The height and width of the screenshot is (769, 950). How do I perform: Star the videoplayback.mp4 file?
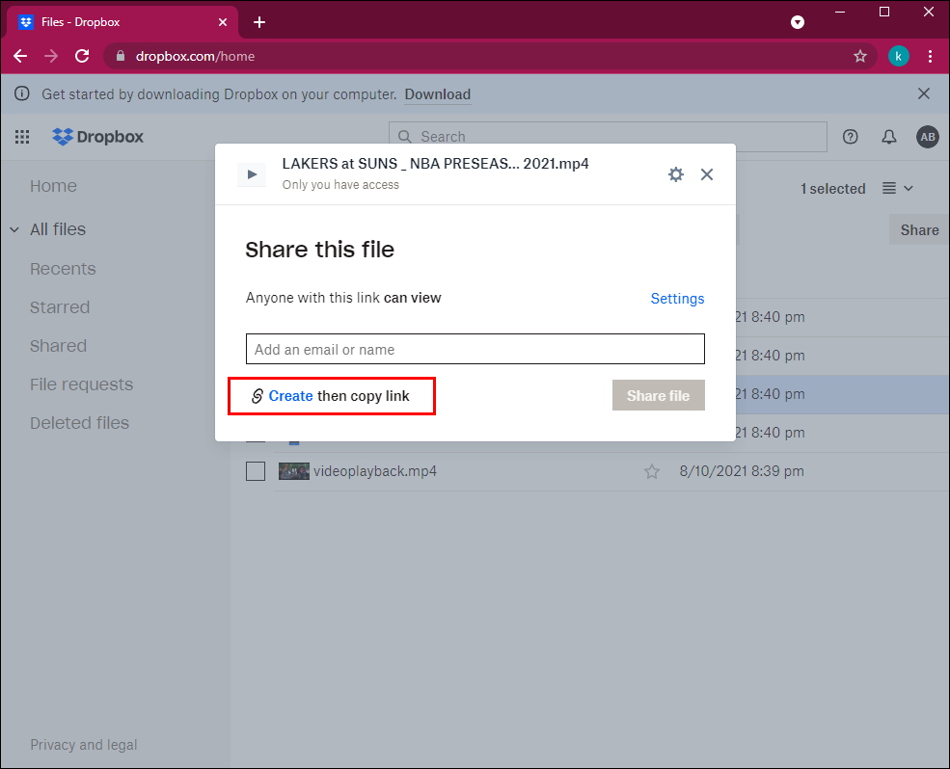point(652,471)
